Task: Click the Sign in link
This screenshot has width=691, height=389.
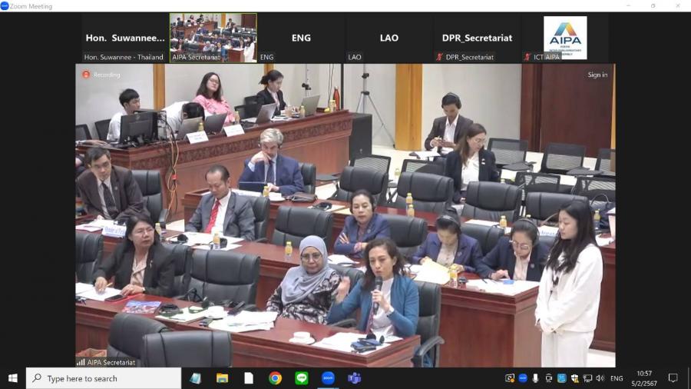Action: pyautogui.click(x=597, y=75)
